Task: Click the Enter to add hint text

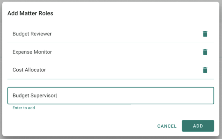Action: click(x=24, y=108)
